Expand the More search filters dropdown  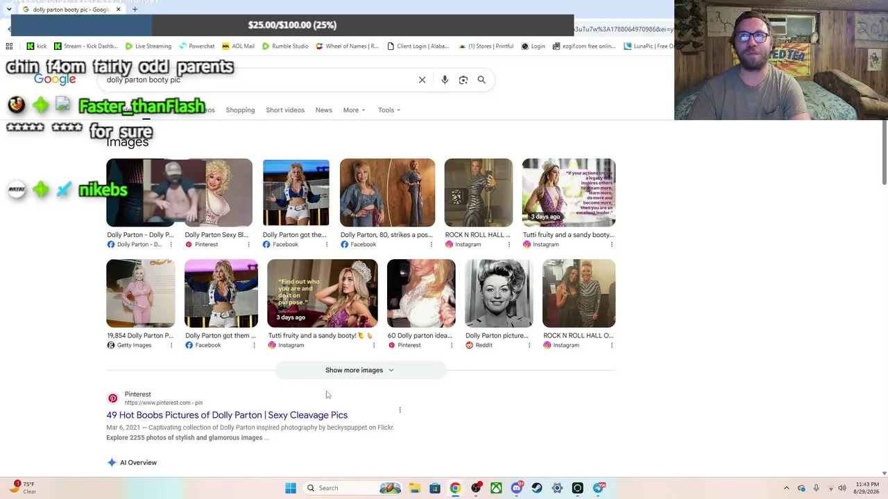(x=354, y=110)
